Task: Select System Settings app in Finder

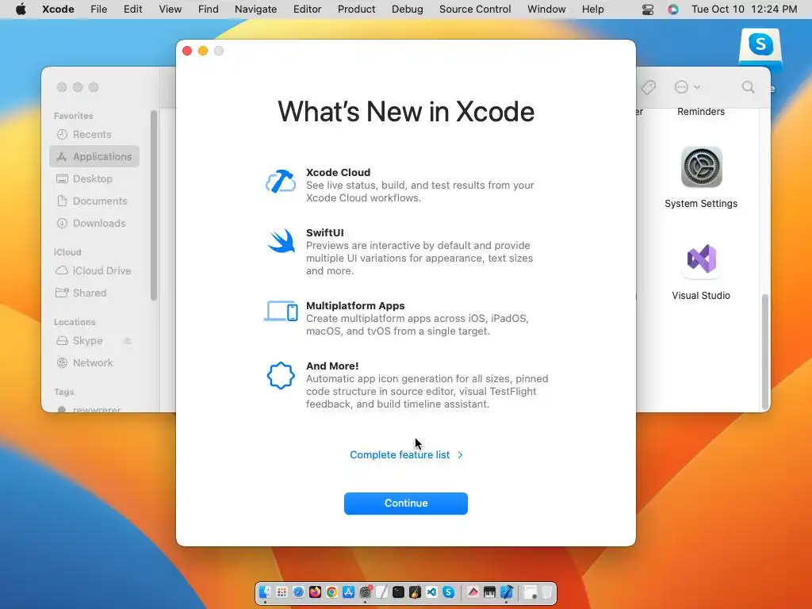Action: pos(701,178)
